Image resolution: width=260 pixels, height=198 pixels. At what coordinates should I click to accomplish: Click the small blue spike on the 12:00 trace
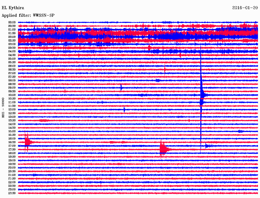pyautogui.click(x=124, y=109)
